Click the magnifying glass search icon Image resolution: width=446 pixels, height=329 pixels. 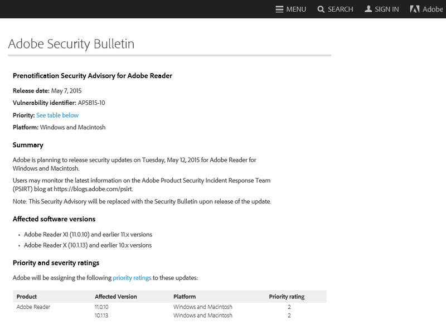321,9
